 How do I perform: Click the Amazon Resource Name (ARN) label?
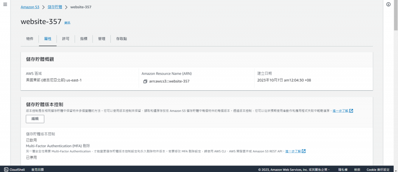click(166, 74)
